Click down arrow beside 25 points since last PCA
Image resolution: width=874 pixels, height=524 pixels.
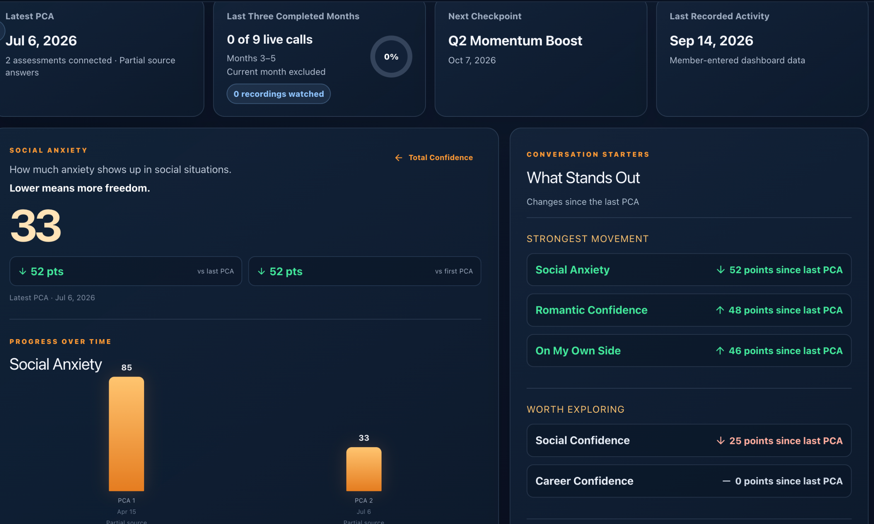pos(721,441)
